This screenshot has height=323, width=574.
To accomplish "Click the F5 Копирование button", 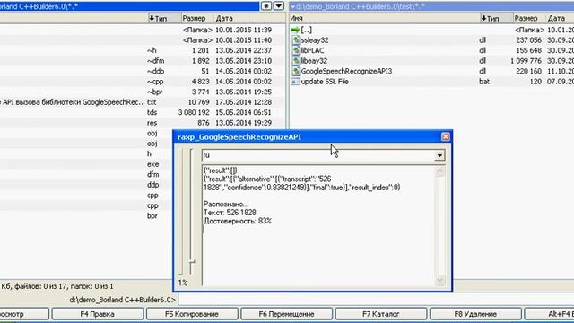I will [192, 314].
